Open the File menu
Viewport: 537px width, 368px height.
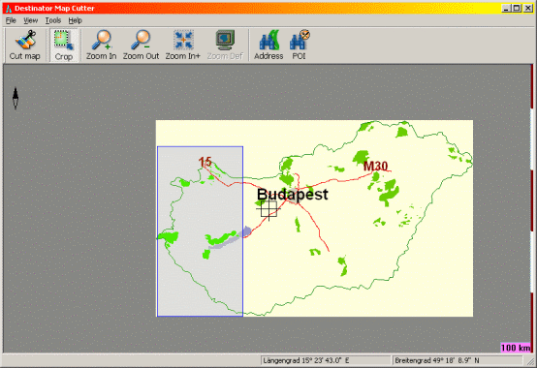click(x=11, y=20)
